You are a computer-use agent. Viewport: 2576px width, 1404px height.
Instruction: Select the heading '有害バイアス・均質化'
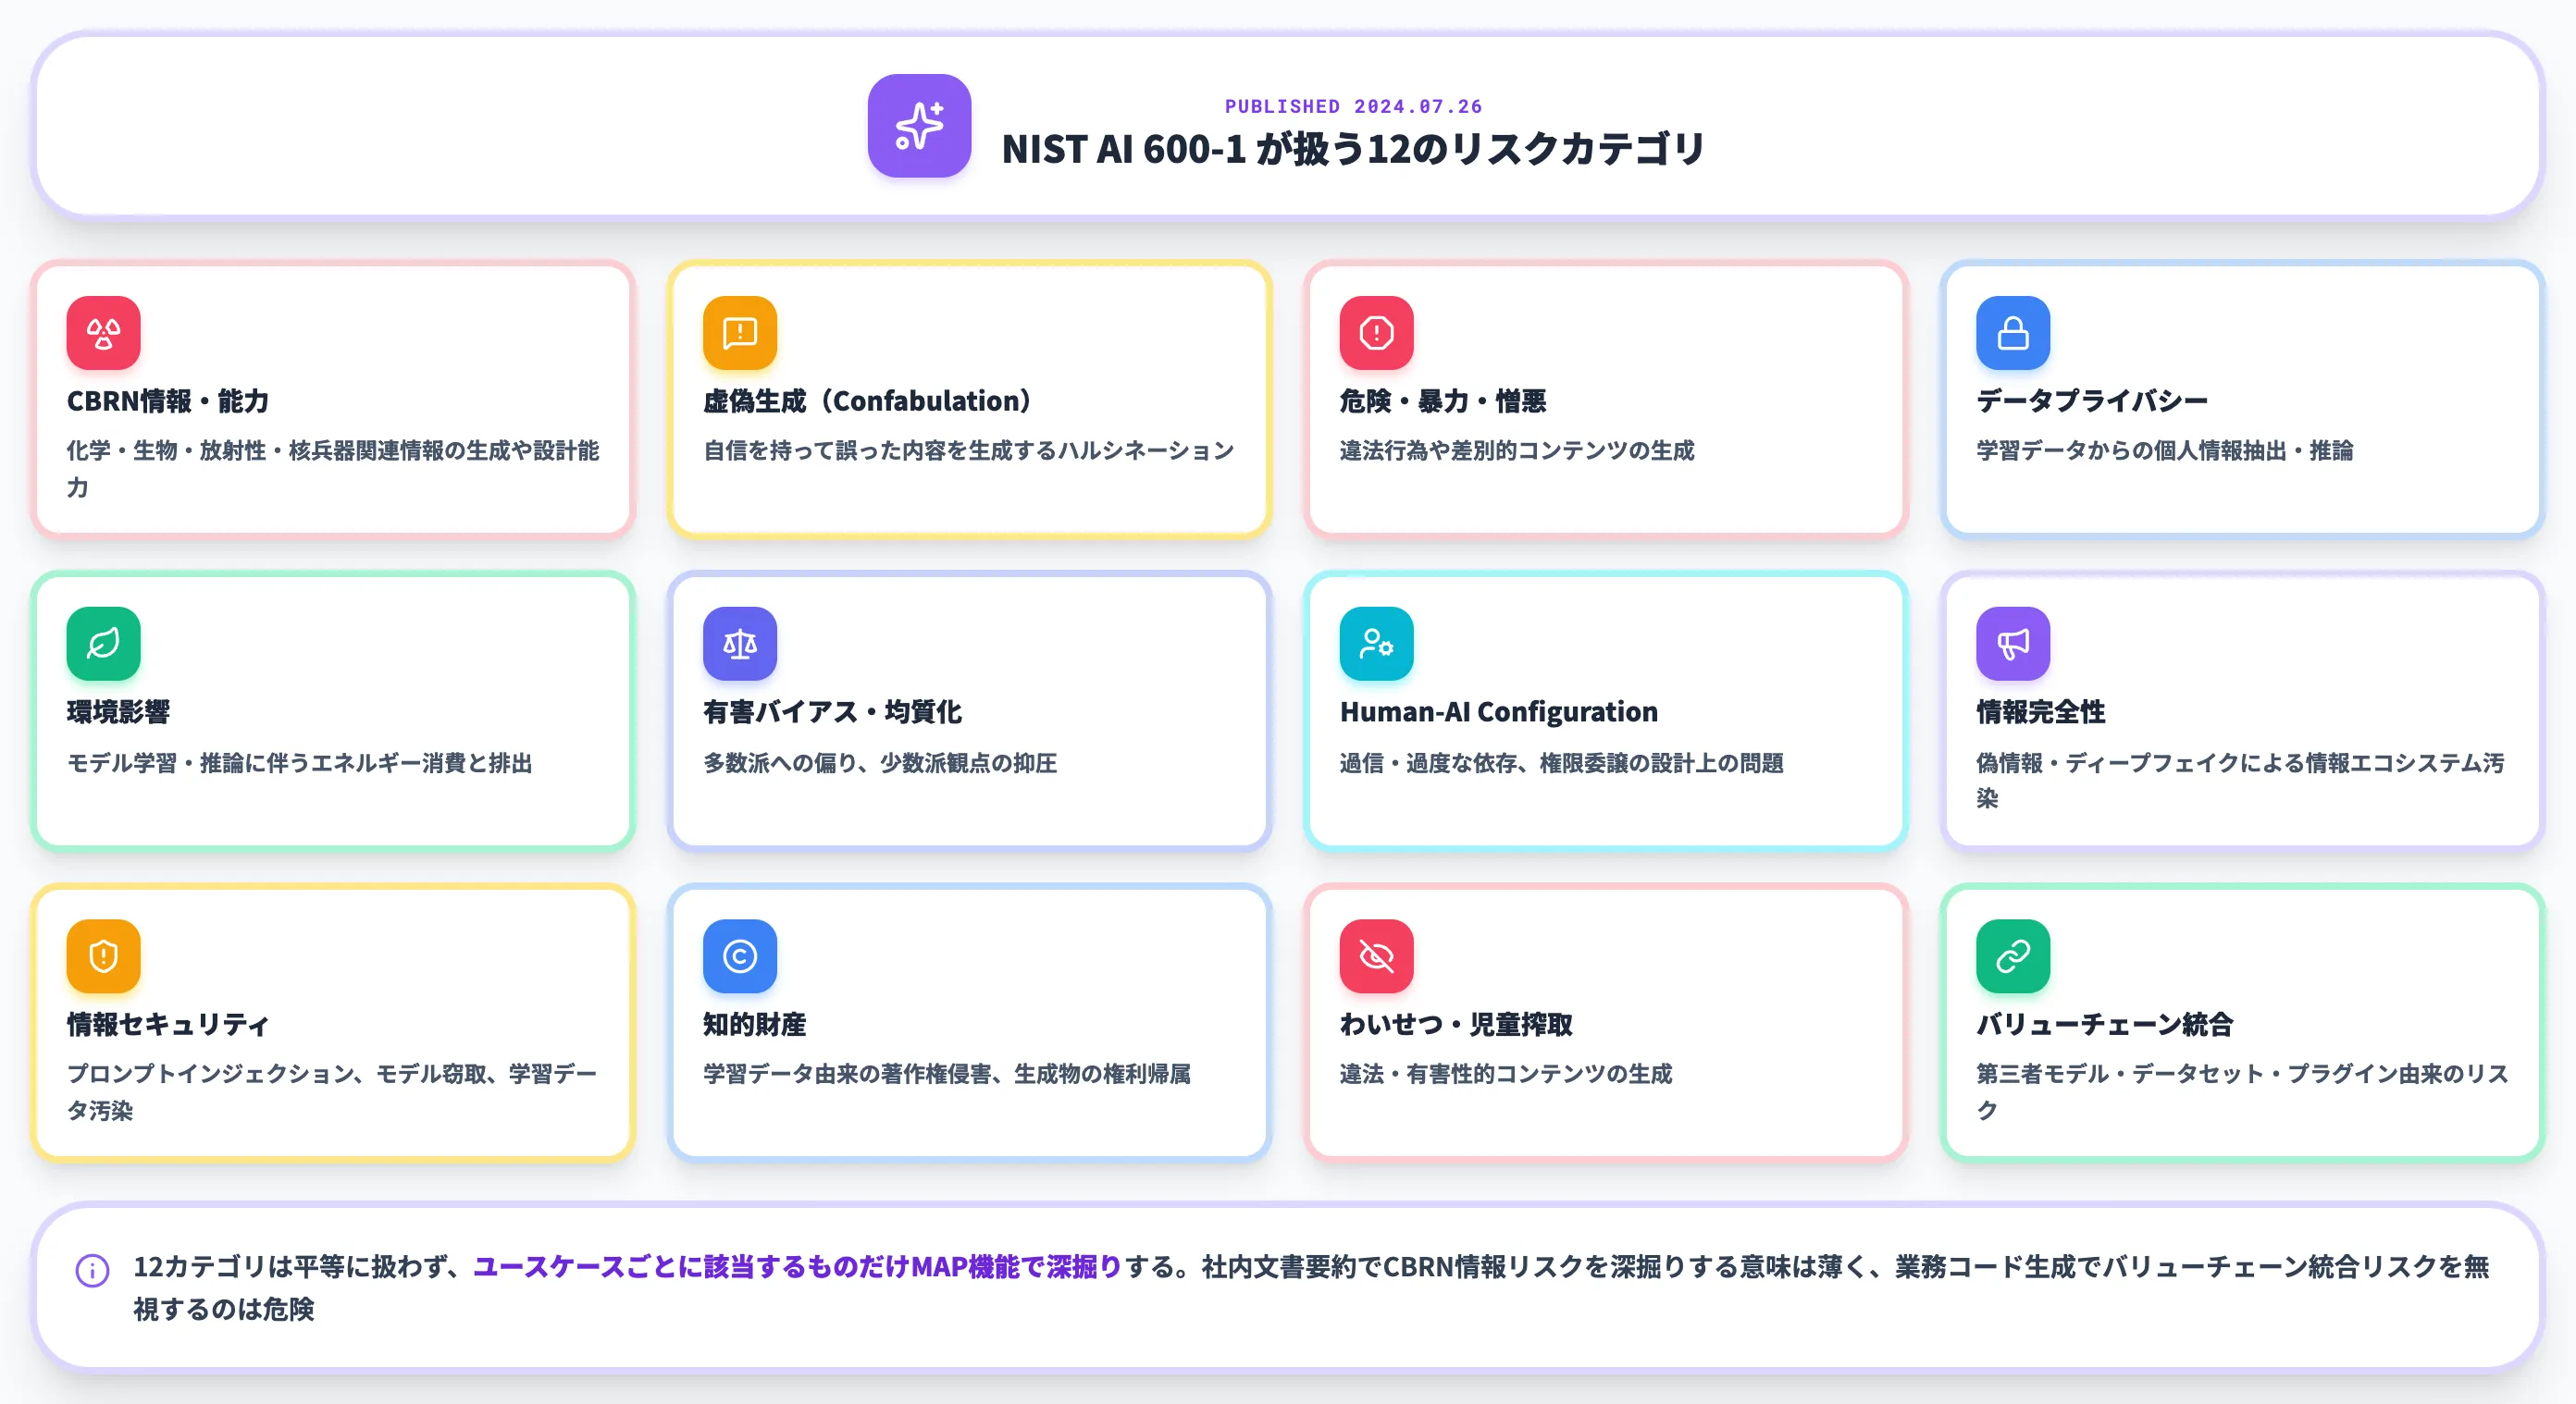pos(832,711)
